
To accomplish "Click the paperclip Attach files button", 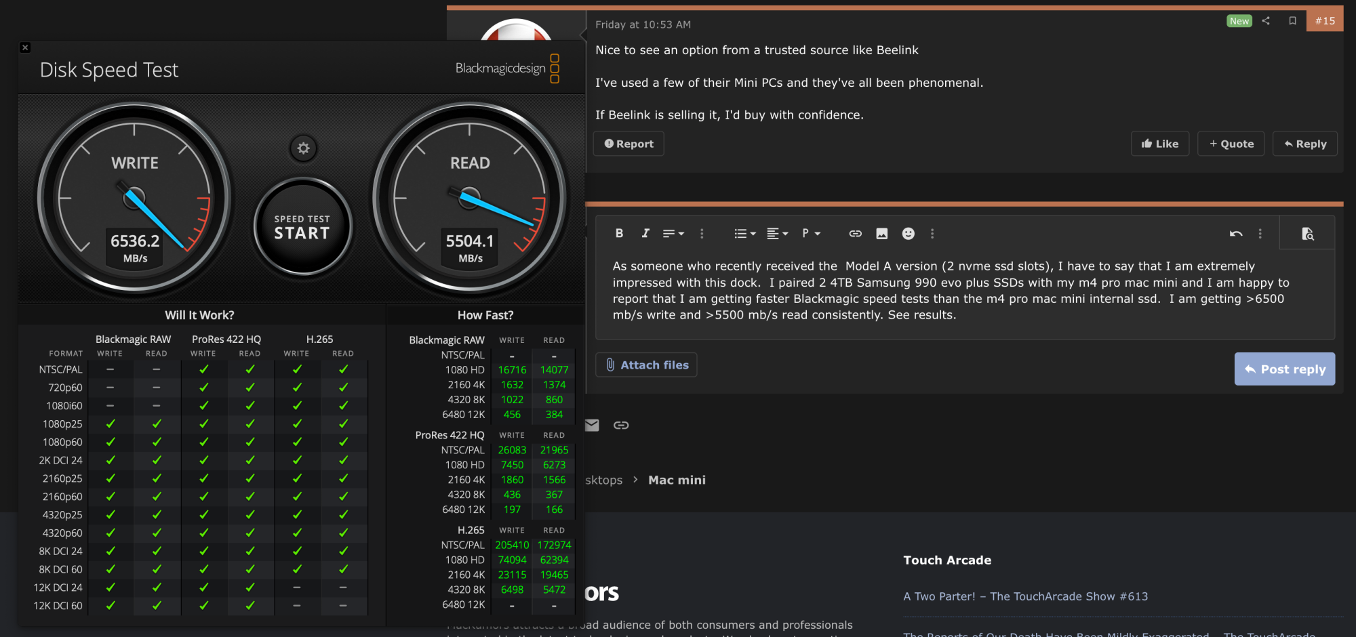I will pos(646,365).
